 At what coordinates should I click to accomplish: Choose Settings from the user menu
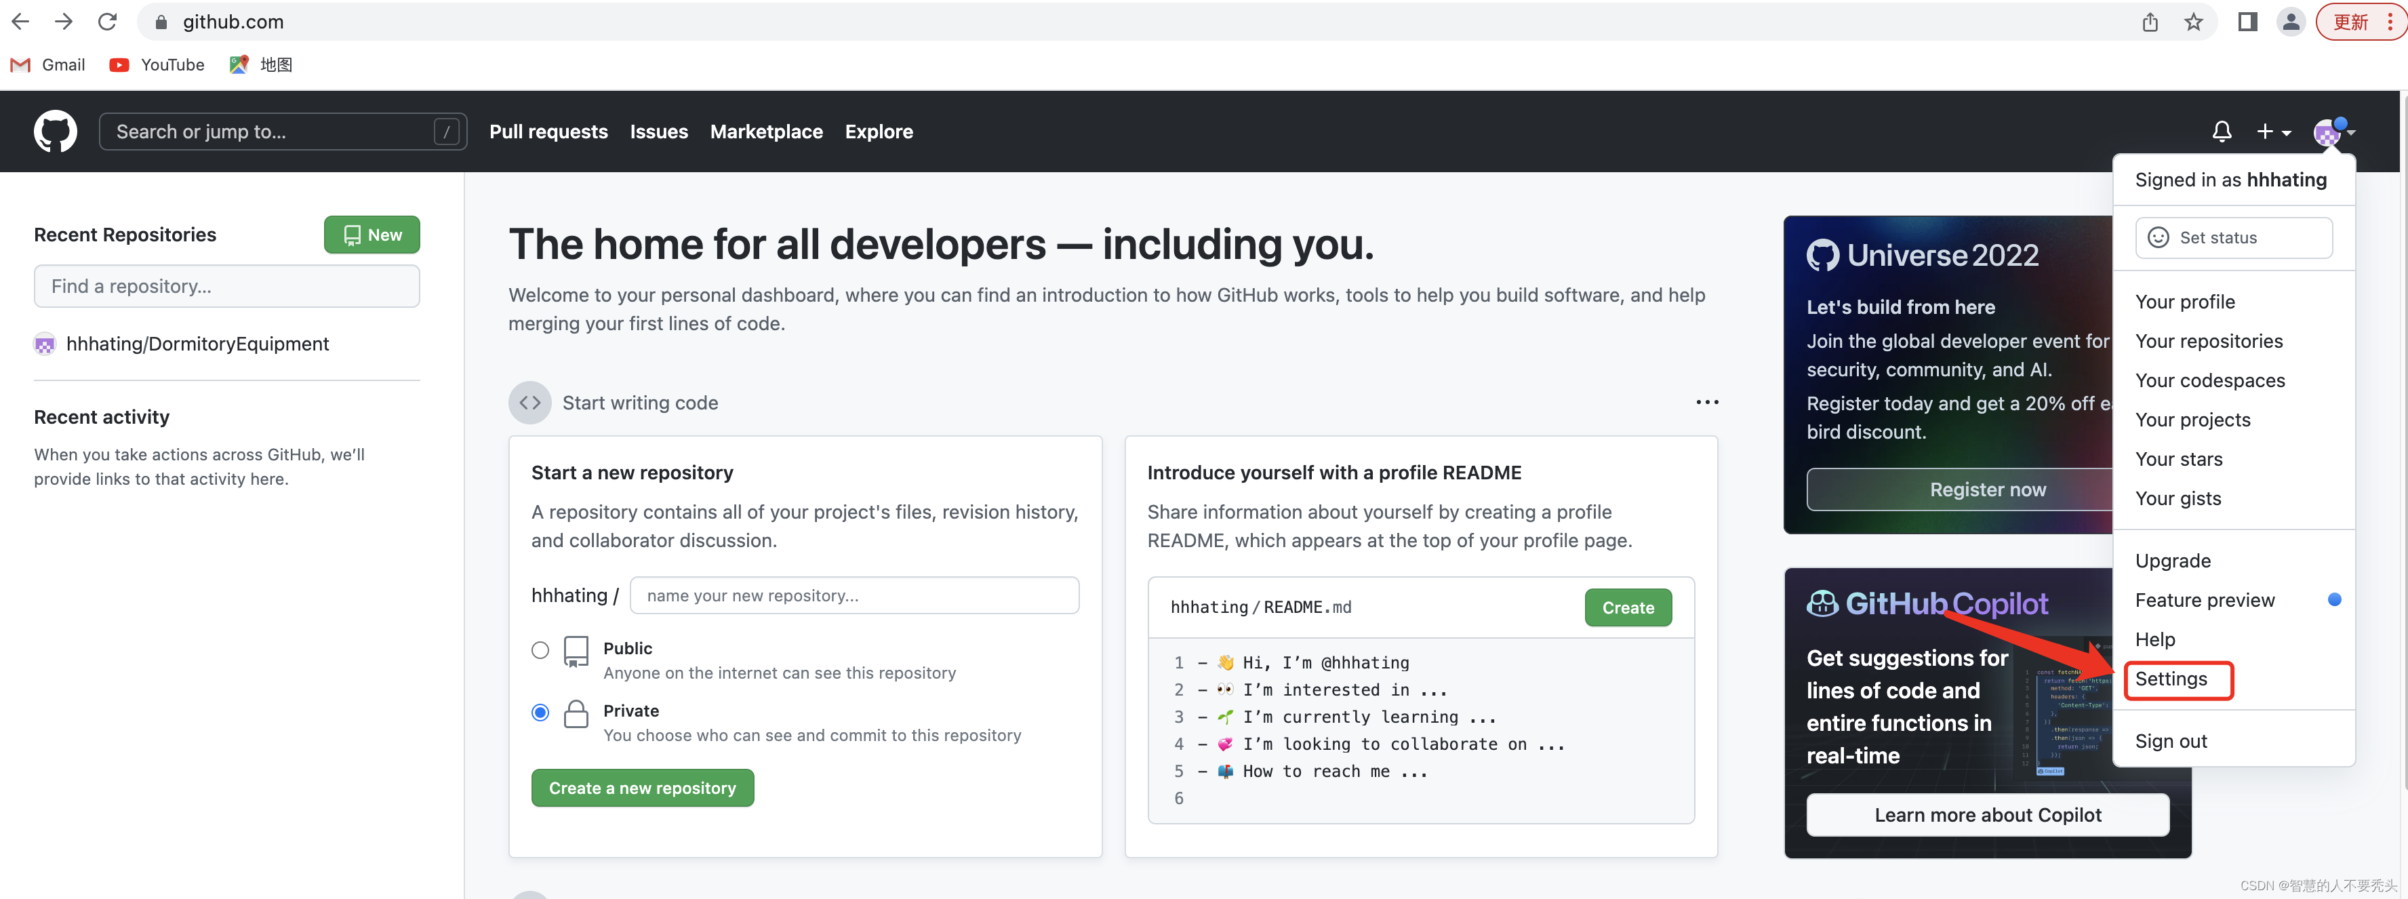tap(2171, 679)
